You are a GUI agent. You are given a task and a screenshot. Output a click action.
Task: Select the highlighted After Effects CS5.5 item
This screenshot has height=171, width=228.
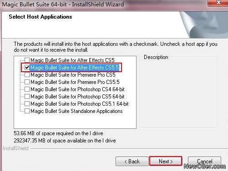tap(75, 68)
